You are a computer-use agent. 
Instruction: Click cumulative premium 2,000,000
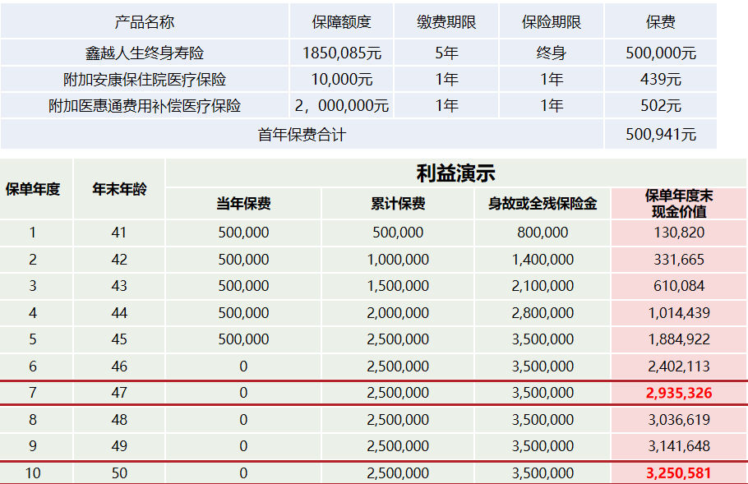398,313
